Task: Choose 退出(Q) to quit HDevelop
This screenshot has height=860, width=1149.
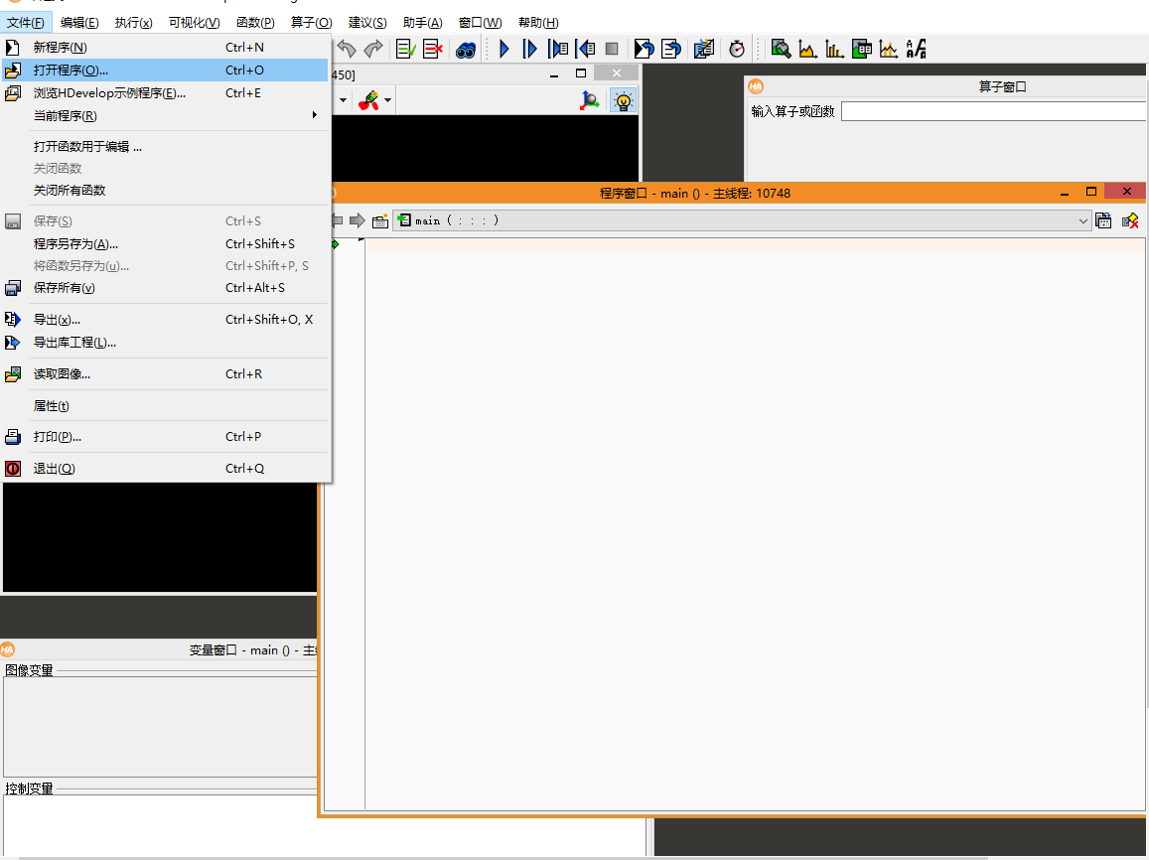Action: [x=165, y=469]
